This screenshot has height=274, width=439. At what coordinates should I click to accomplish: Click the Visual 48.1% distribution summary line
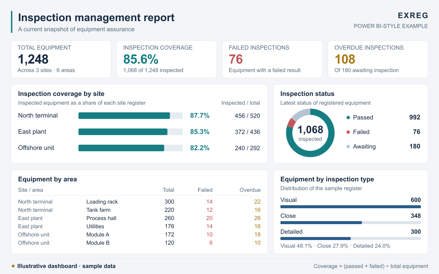[x=335, y=246]
